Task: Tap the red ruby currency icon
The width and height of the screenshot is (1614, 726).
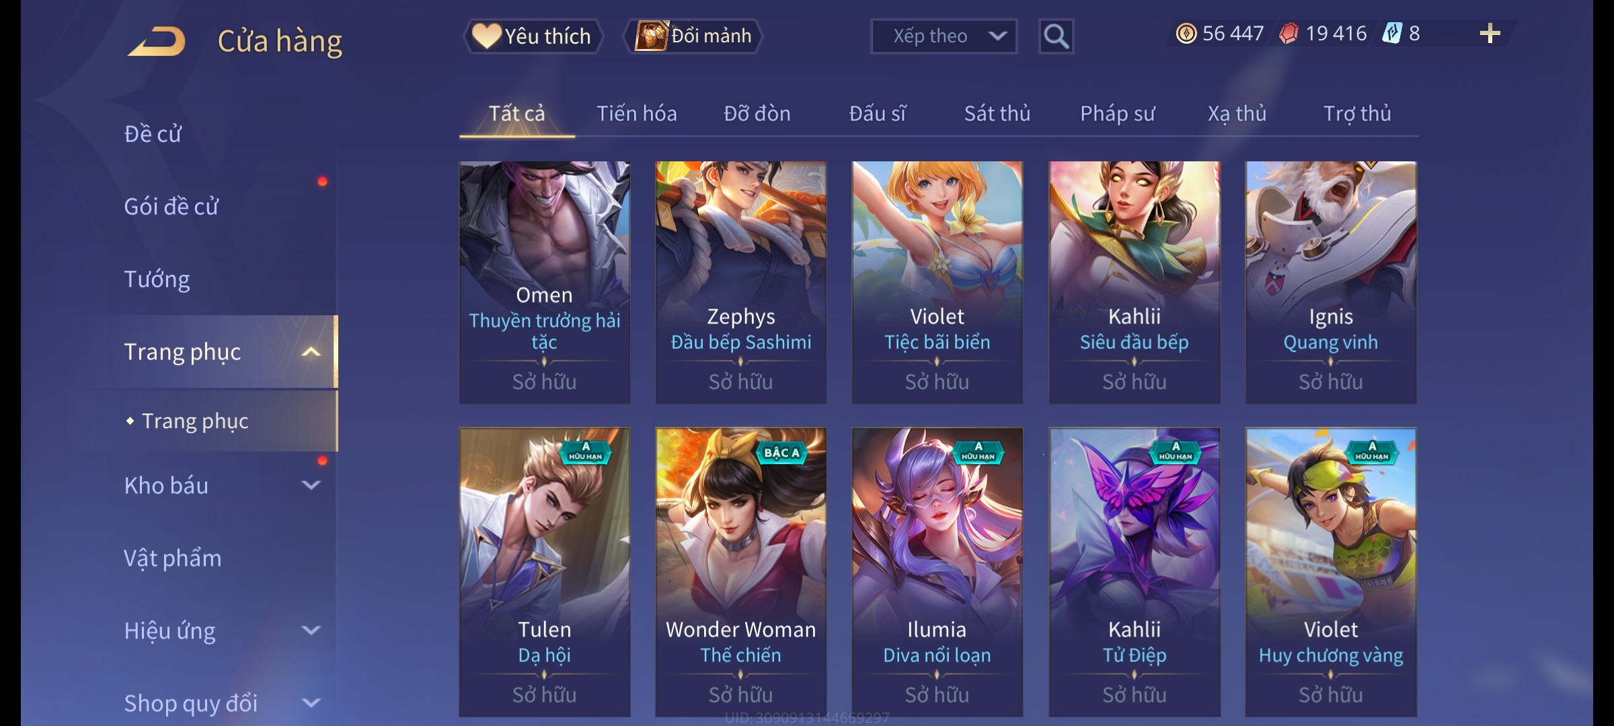Action: point(1289,34)
